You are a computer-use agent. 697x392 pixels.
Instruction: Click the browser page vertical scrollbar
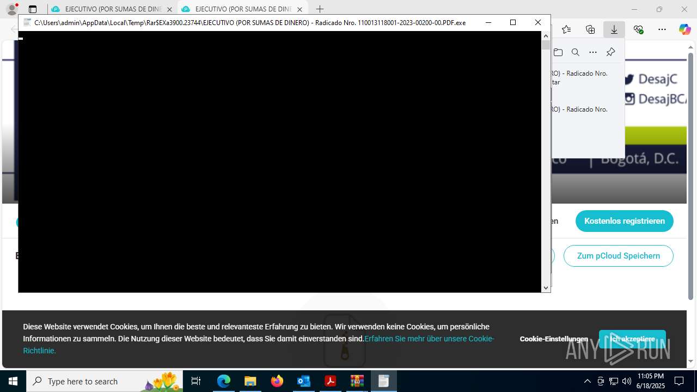[691, 176]
